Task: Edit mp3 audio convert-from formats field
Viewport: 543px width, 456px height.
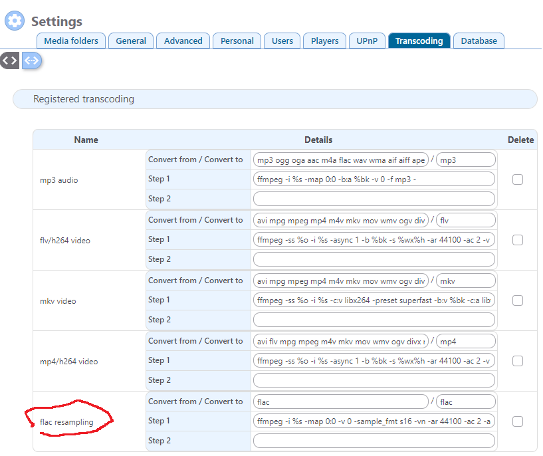Action: coord(341,160)
